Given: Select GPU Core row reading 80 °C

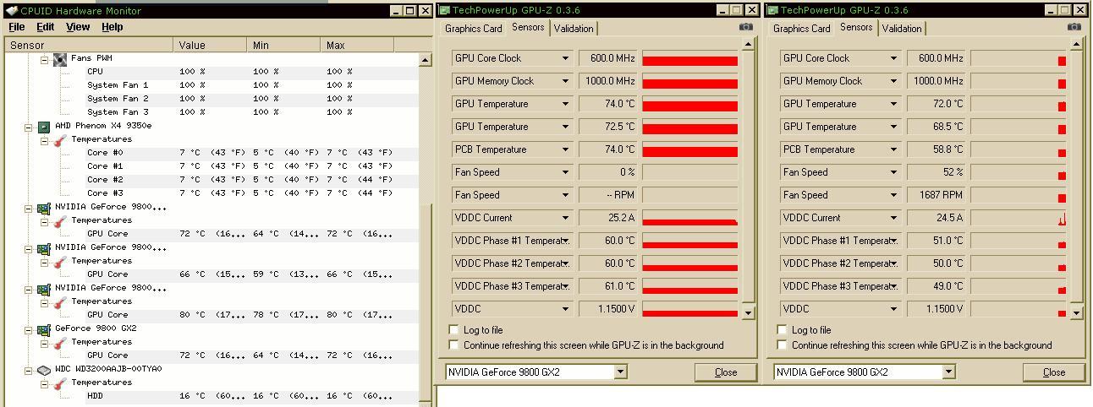Looking at the screenshot, I should tap(251, 315).
